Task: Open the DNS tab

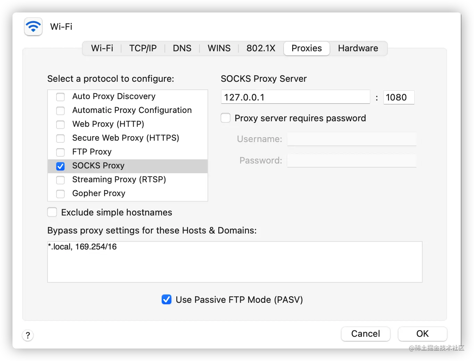Action: [182, 48]
